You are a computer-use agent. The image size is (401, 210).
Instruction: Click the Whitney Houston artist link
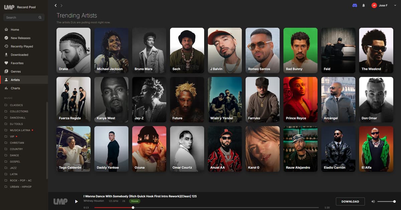(94, 201)
